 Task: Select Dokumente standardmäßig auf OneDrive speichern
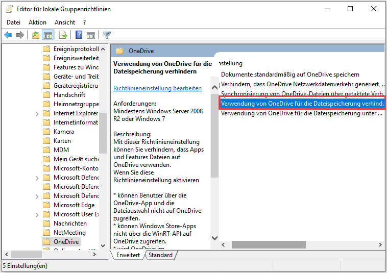tap(290, 75)
